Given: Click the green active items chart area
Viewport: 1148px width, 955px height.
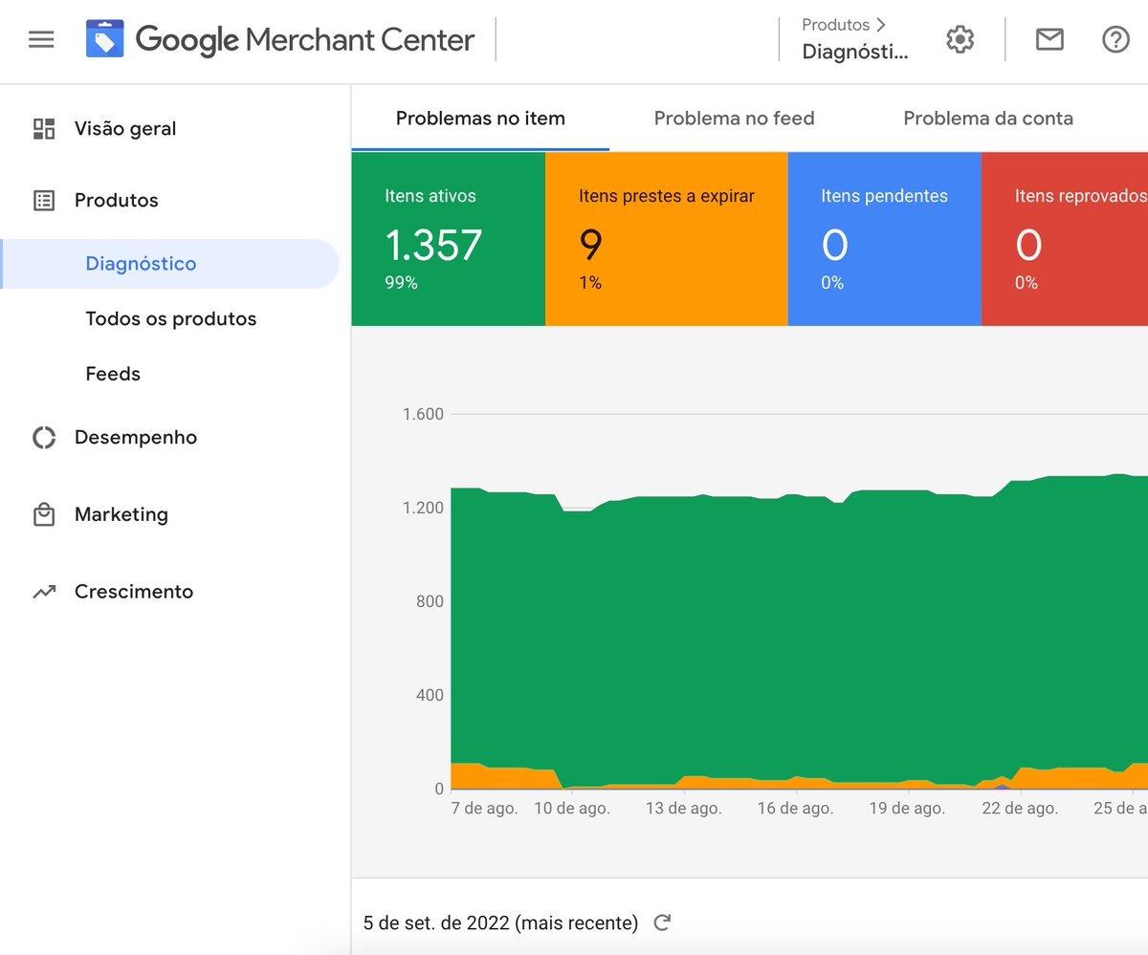Looking at the screenshot, I should pyautogui.click(x=799, y=631).
